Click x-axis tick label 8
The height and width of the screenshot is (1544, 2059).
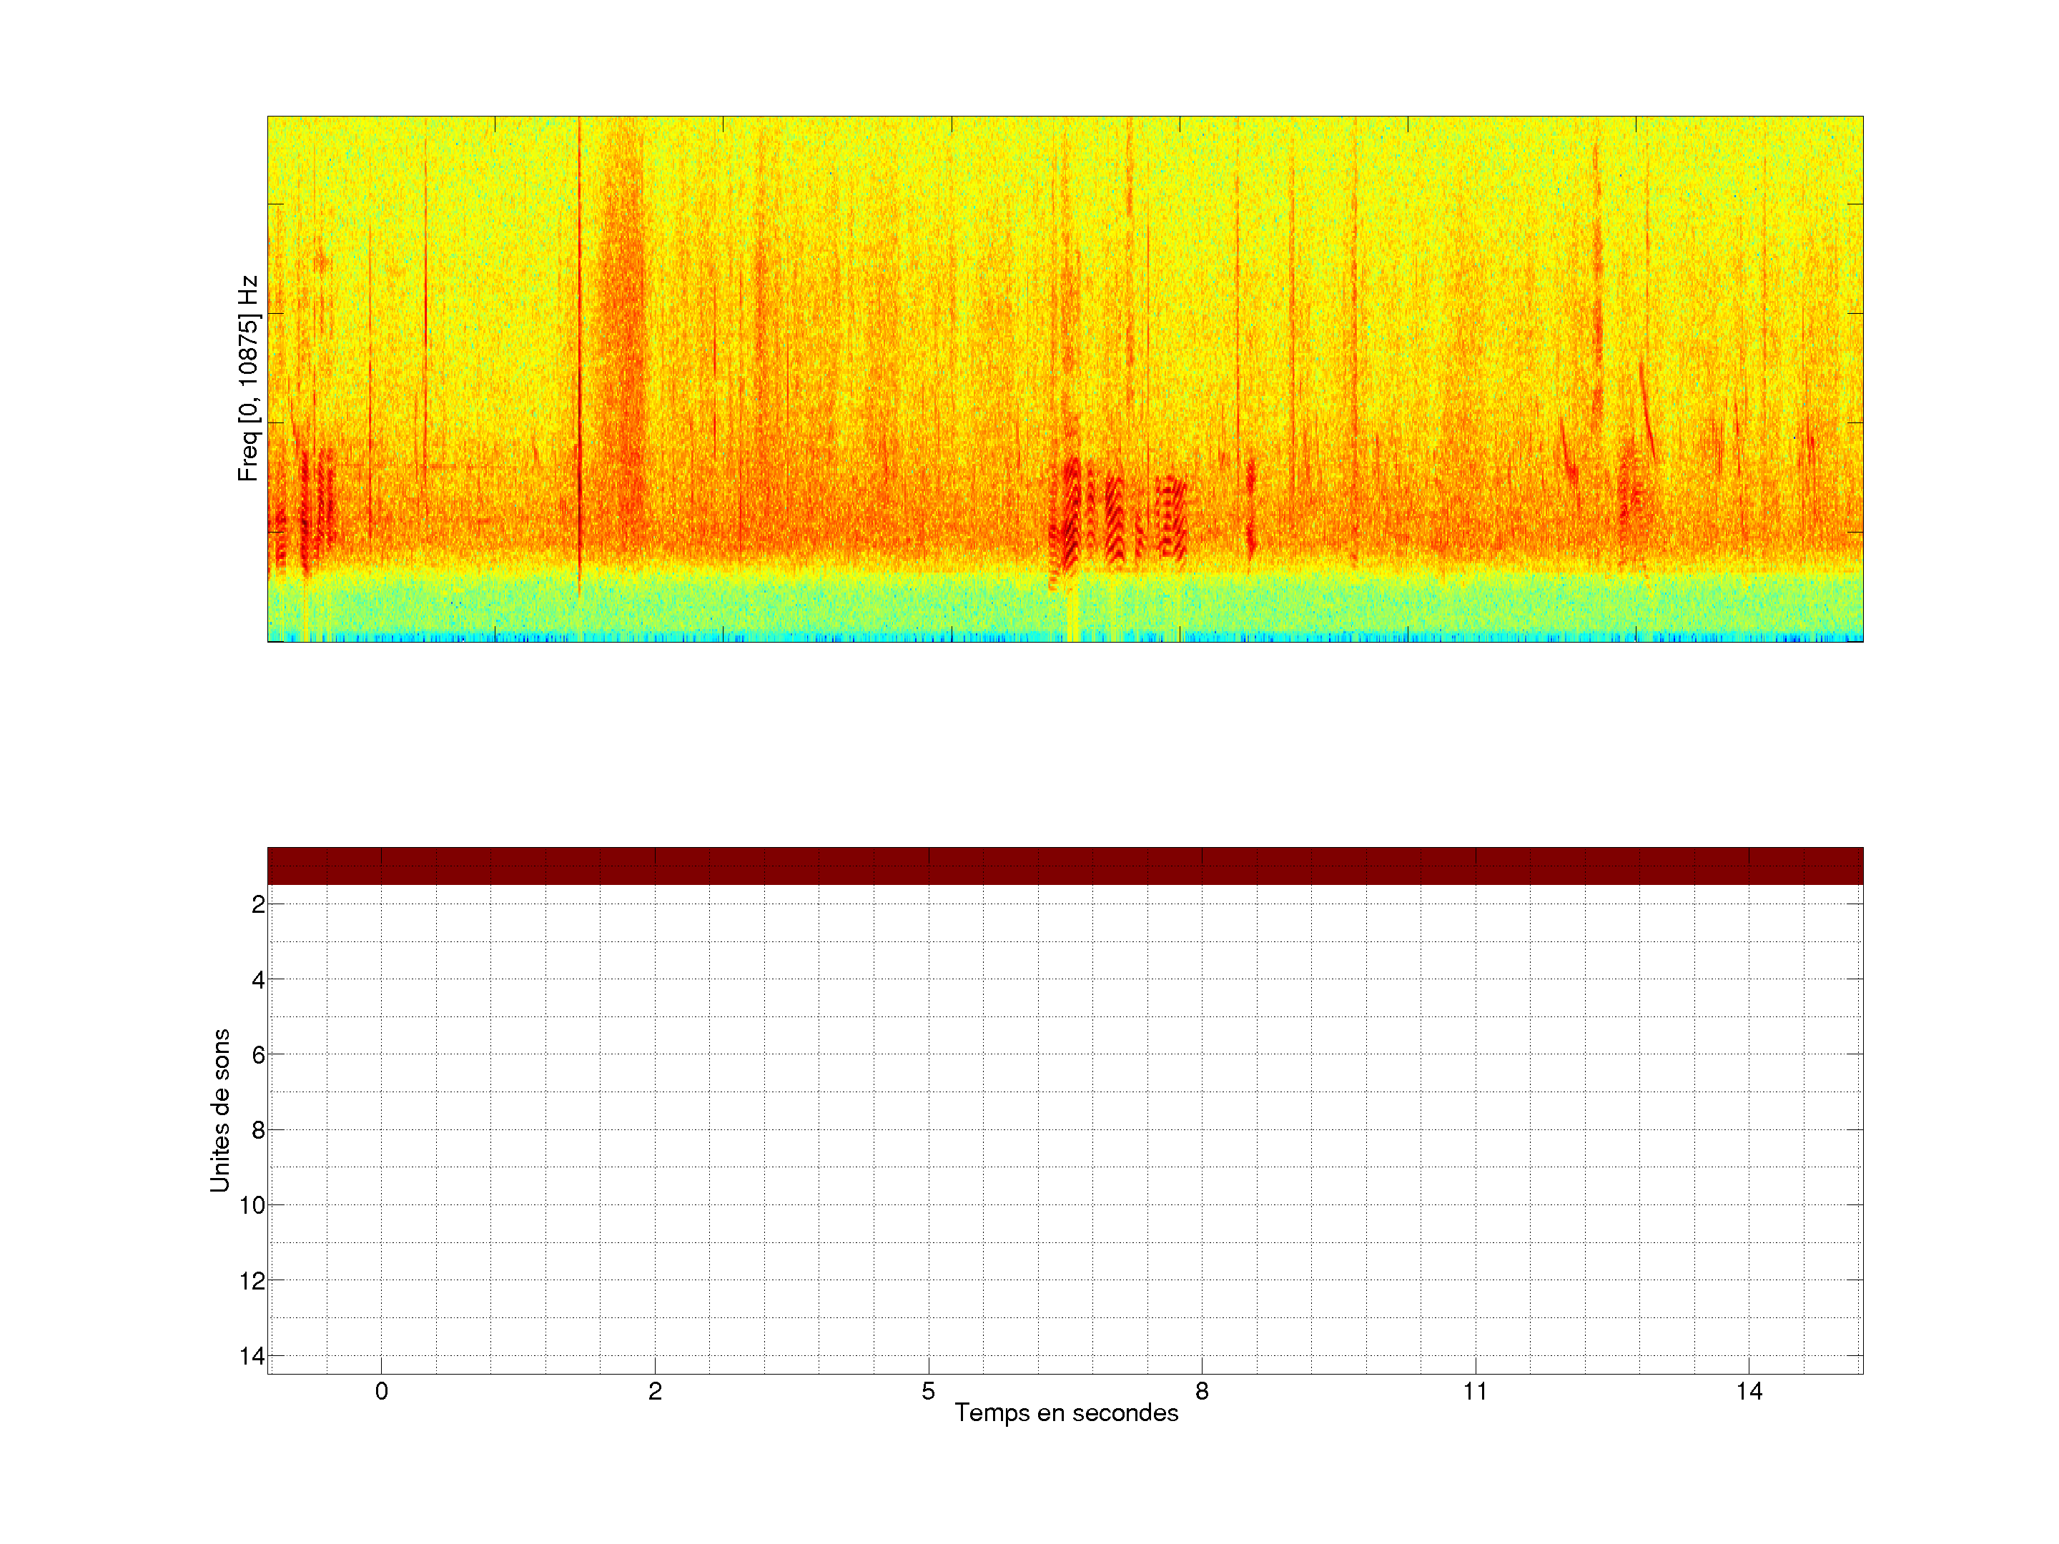click(x=1202, y=1391)
